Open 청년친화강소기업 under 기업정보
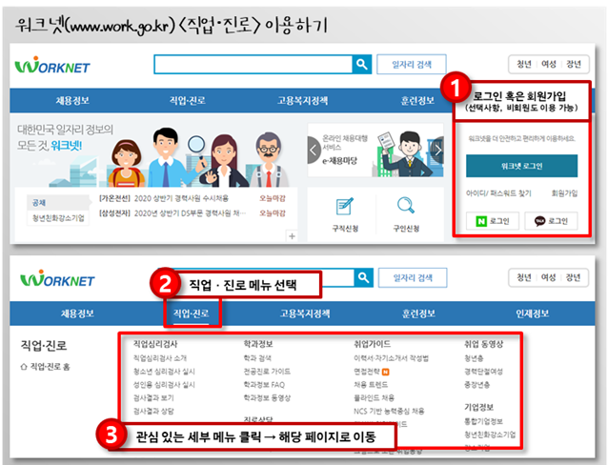 (x=490, y=435)
